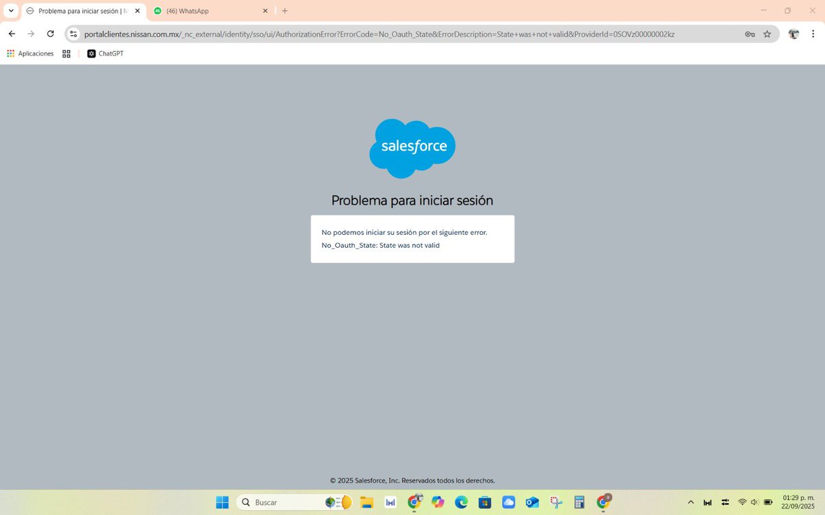
Task: Open the password manager key icon
Action: [750, 34]
